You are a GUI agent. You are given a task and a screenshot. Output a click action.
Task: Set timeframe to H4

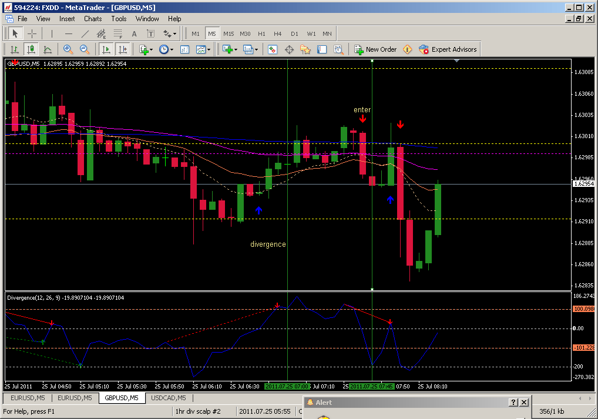[x=278, y=33]
